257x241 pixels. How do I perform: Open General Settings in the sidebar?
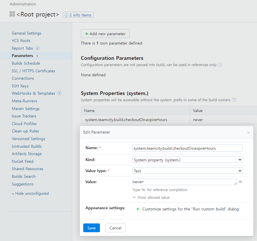[27, 33]
